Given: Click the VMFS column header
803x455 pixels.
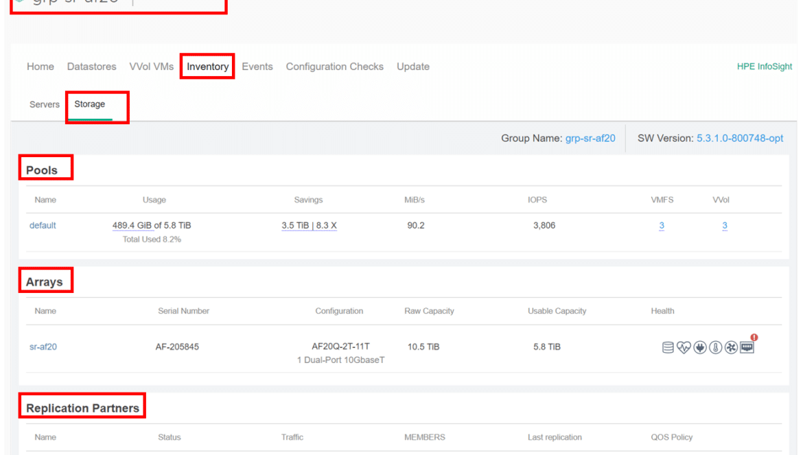Looking at the screenshot, I should coord(662,200).
